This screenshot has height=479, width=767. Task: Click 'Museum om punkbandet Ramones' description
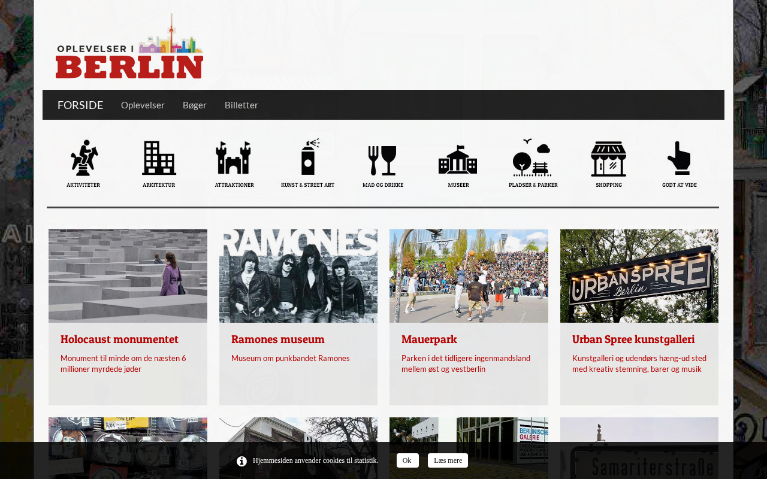pyautogui.click(x=291, y=358)
